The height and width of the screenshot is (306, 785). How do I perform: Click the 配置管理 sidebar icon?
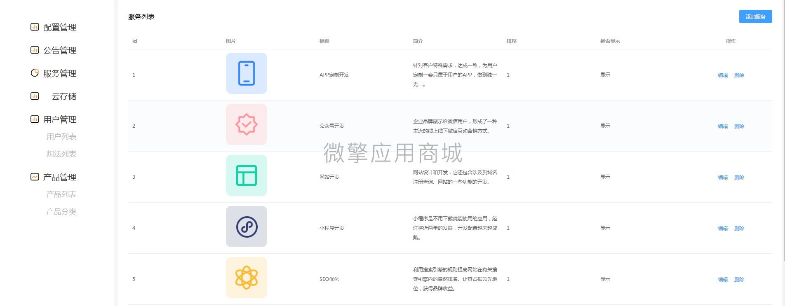(x=35, y=27)
